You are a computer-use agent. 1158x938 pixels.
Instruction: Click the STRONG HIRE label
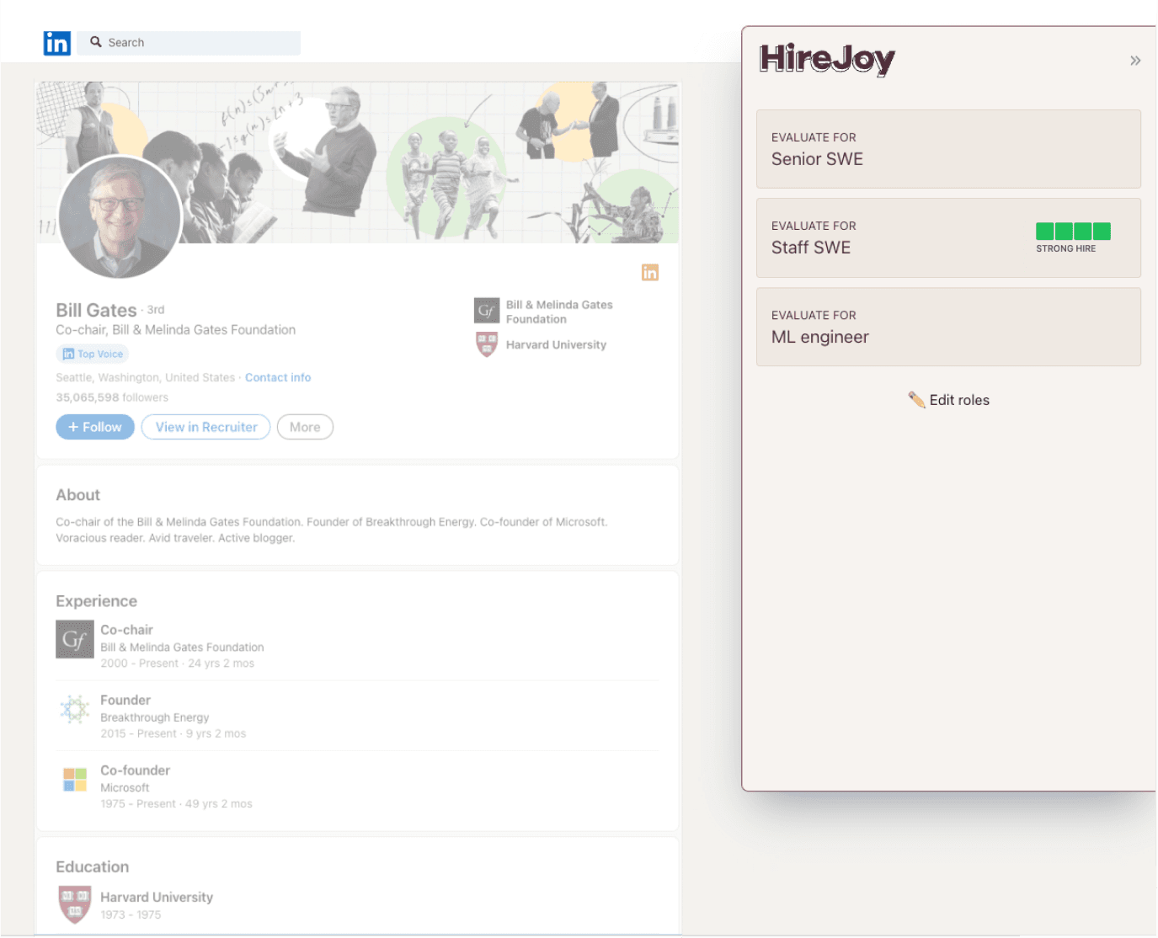(x=1066, y=249)
